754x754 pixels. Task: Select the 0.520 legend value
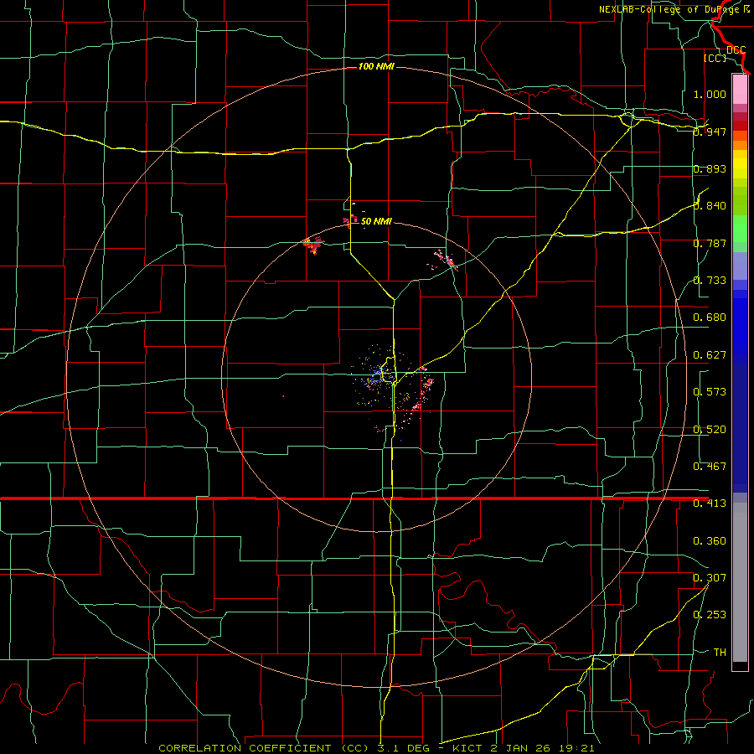(x=710, y=430)
